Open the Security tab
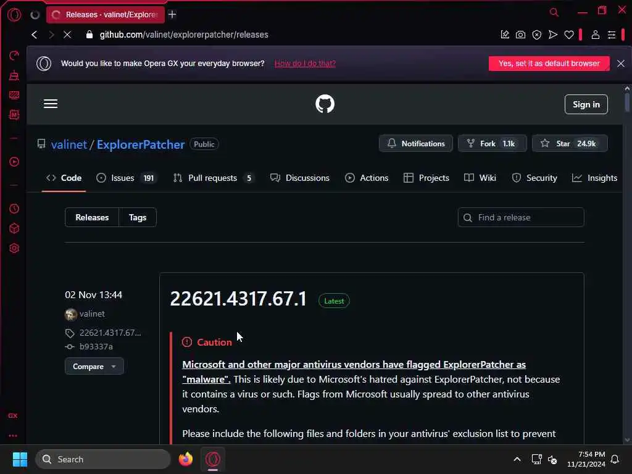Viewport: 632px width, 474px height. coord(534,178)
